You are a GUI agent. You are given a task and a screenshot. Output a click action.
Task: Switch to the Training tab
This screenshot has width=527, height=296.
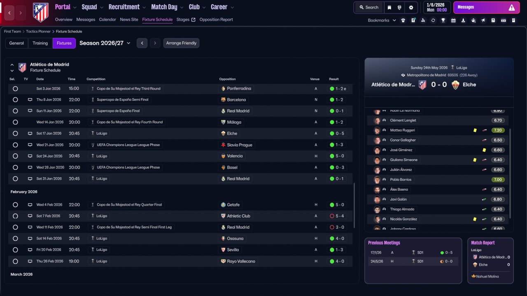[40, 43]
